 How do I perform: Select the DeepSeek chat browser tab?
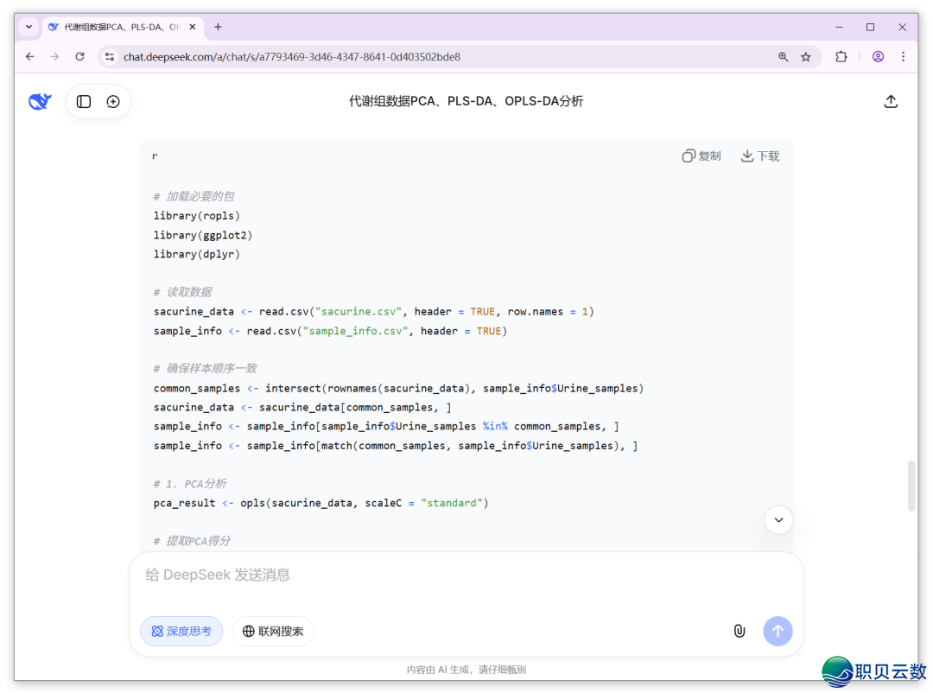click(117, 27)
